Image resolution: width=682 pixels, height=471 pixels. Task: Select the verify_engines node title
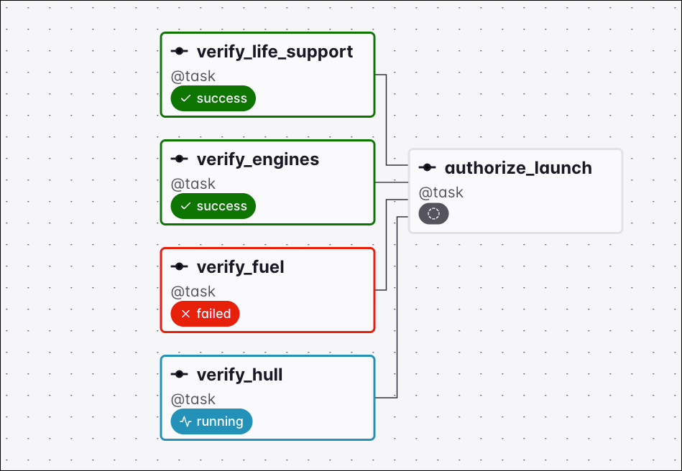[258, 159]
